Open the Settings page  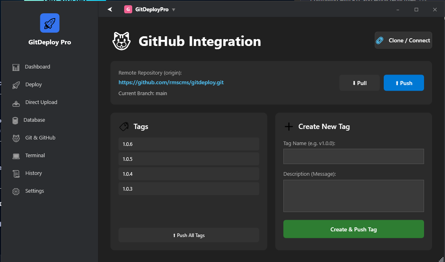[x=34, y=191]
